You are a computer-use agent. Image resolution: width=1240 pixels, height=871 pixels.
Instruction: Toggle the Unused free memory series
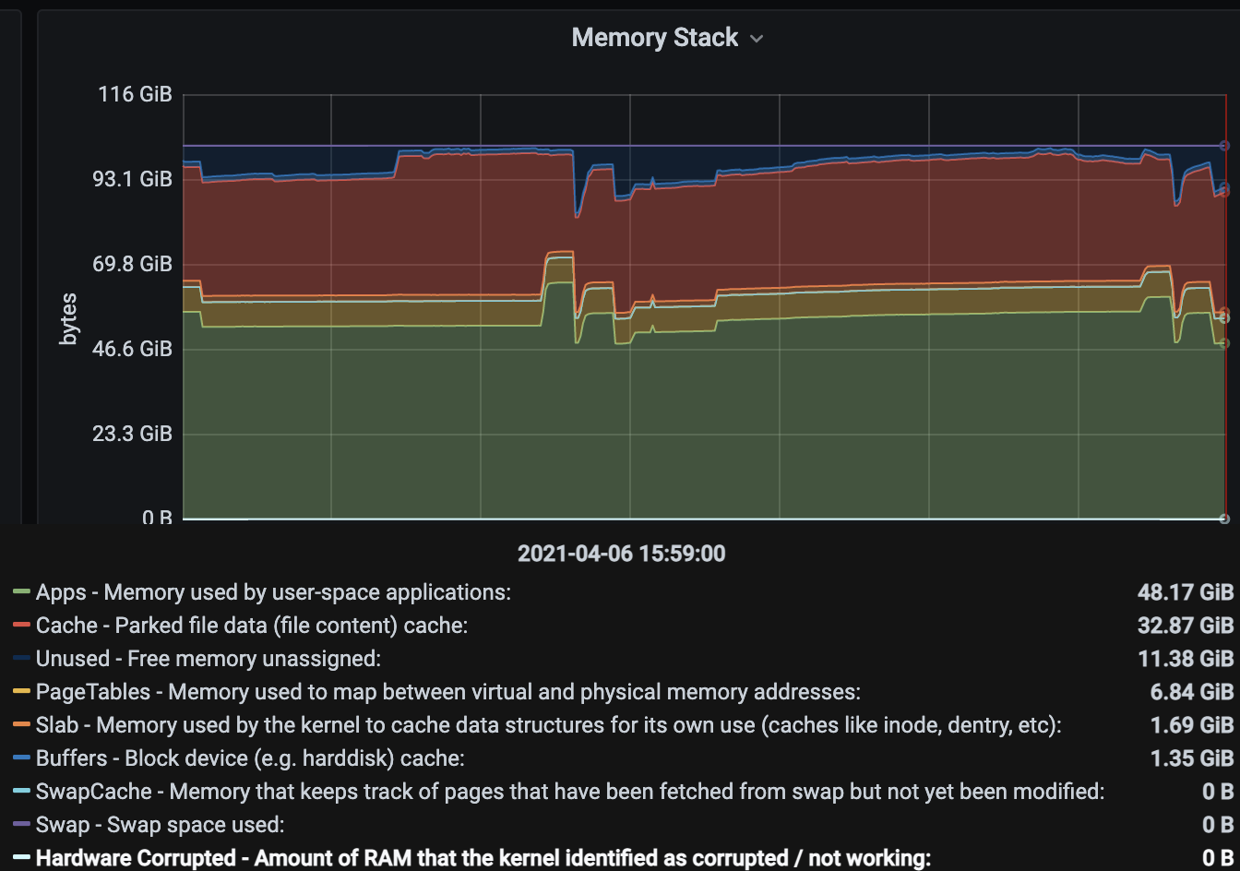click(x=209, y=659)
